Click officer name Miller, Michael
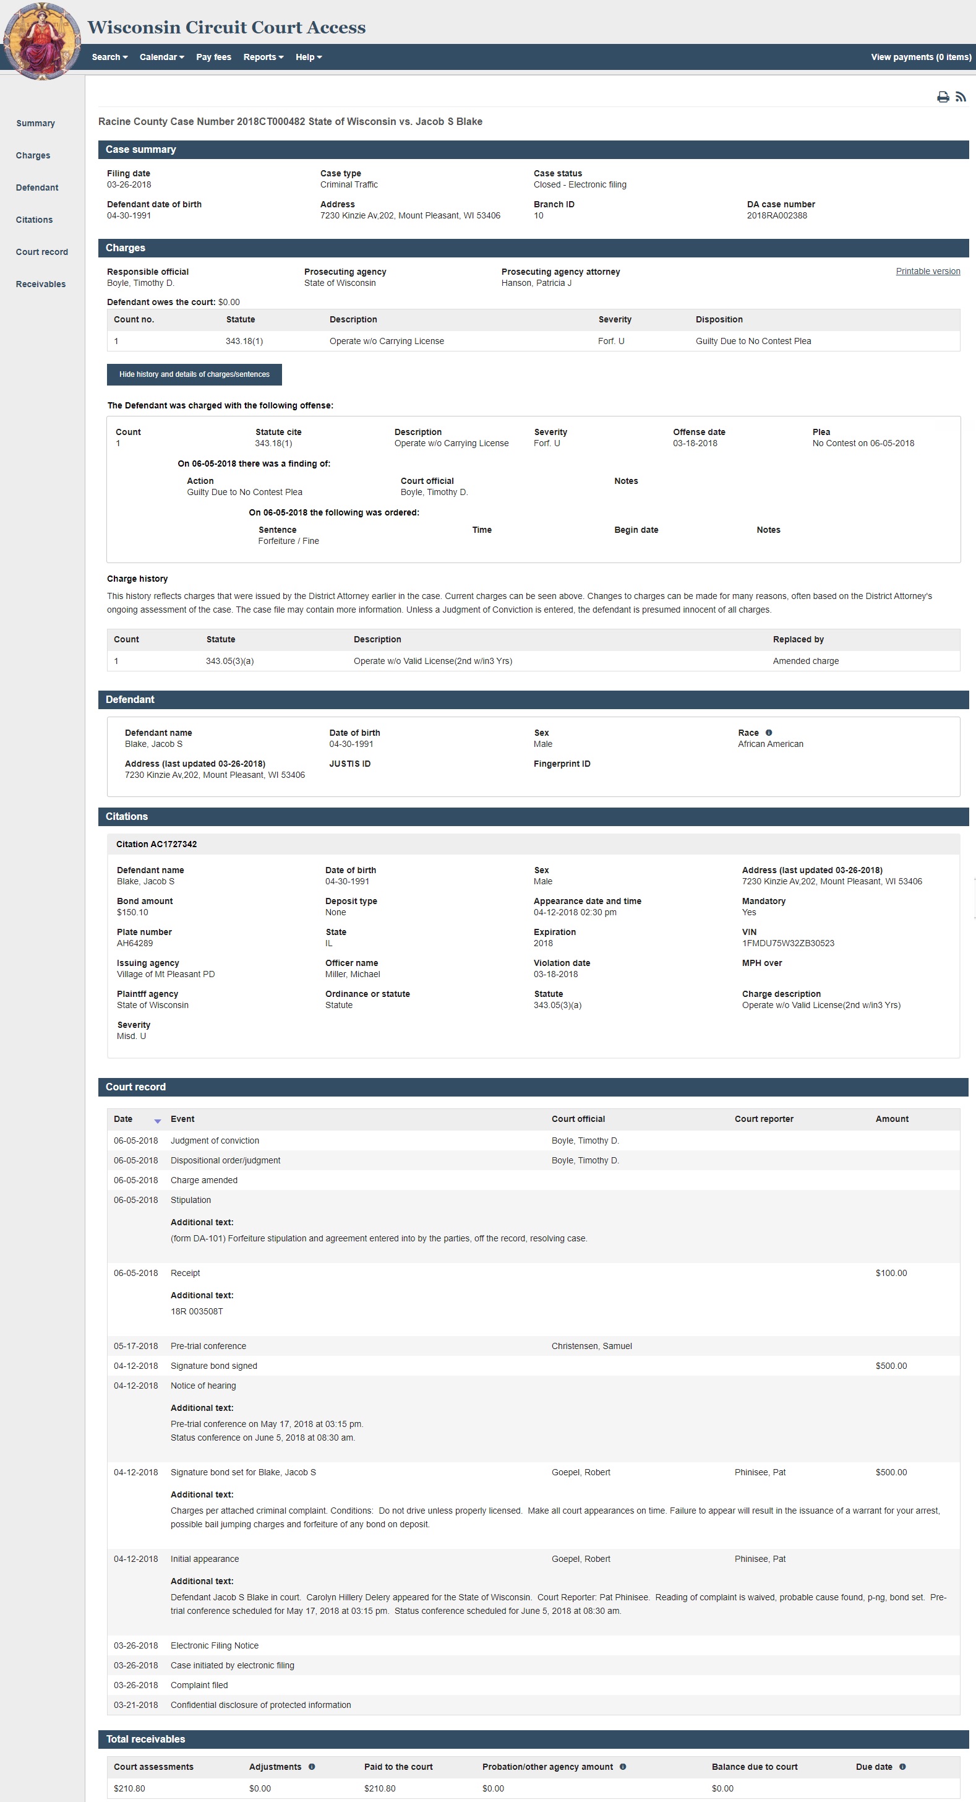976x1802 pixels. pyautogui.click(x=353, y=974)
